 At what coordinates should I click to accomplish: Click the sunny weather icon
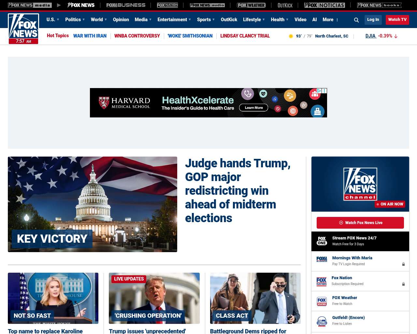click(291, 36)
